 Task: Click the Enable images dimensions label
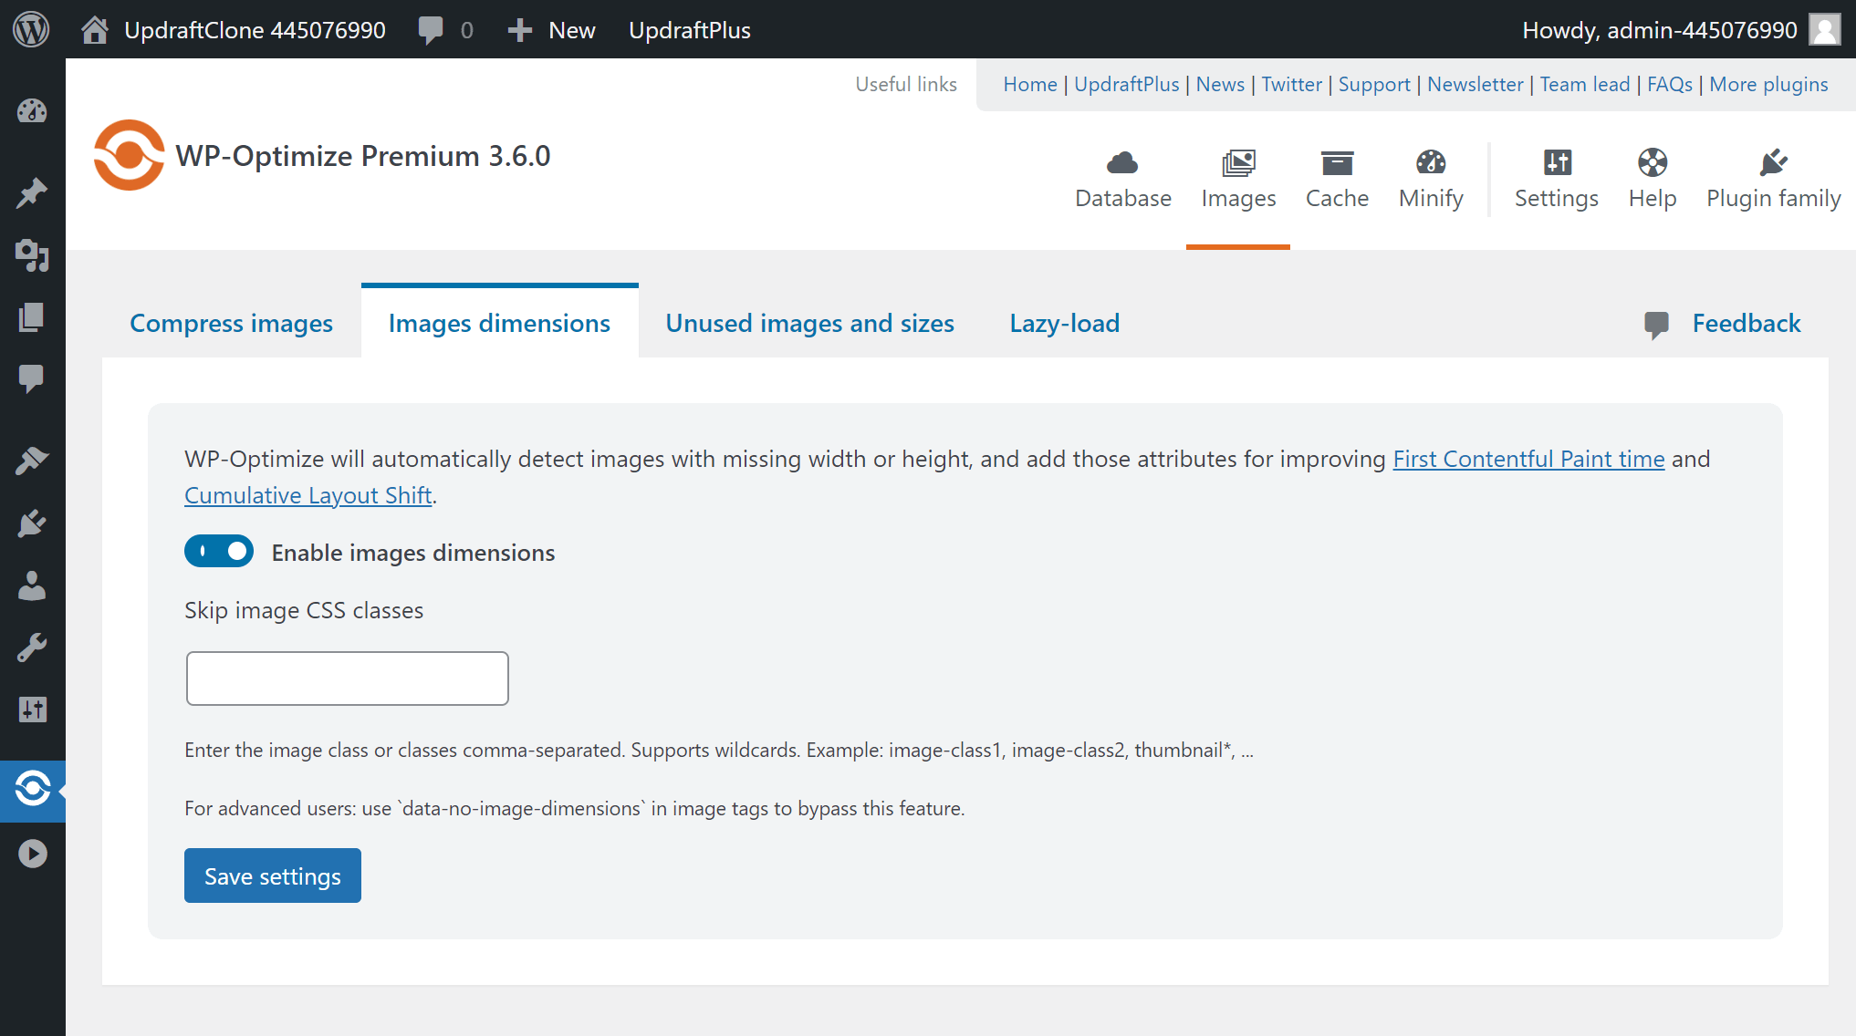tap(412, 553)
